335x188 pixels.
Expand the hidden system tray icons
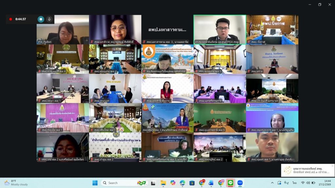click(272, 183)
